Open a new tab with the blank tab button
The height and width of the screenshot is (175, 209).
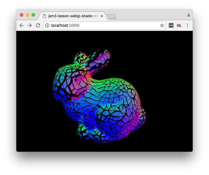pos(112,16)
